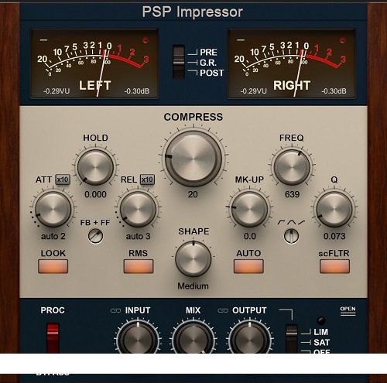Reset the RIGHT meter red clip LED
The height and width of the screenshot is (383, 387).
pyautogui.click(x=343, y=40)
